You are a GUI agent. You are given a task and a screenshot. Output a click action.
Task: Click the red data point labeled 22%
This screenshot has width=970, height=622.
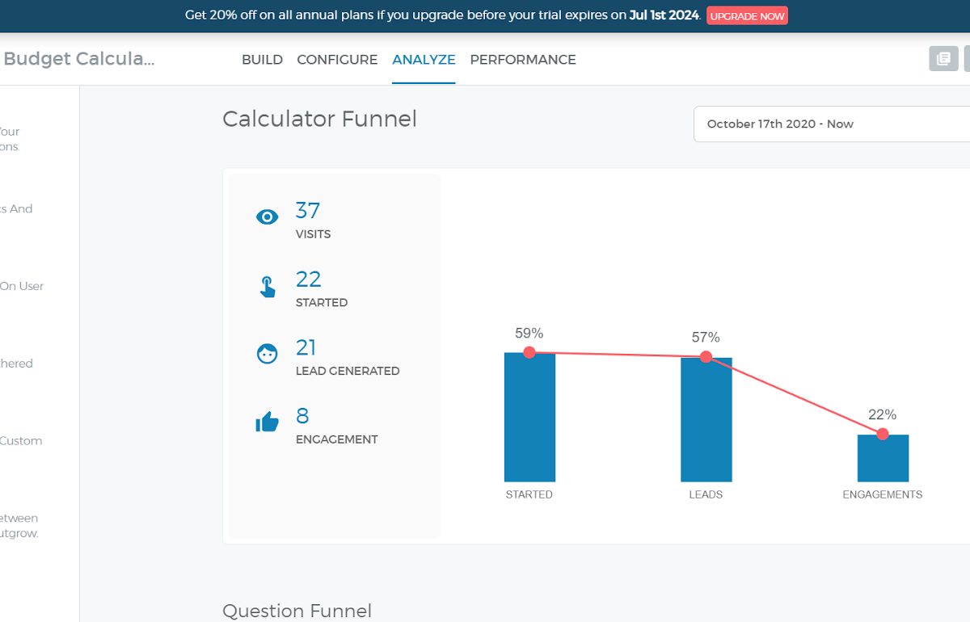[883, 434]
